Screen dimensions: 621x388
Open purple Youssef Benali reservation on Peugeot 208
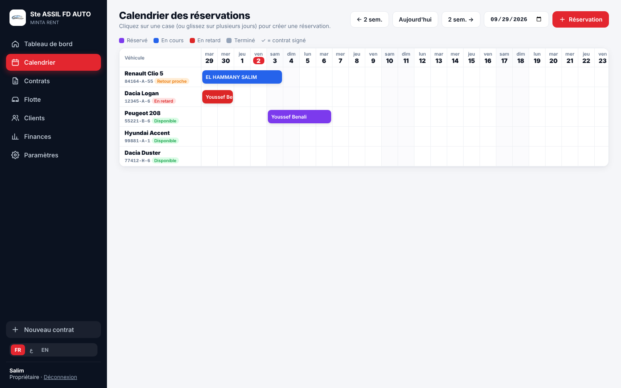point(299,117)
